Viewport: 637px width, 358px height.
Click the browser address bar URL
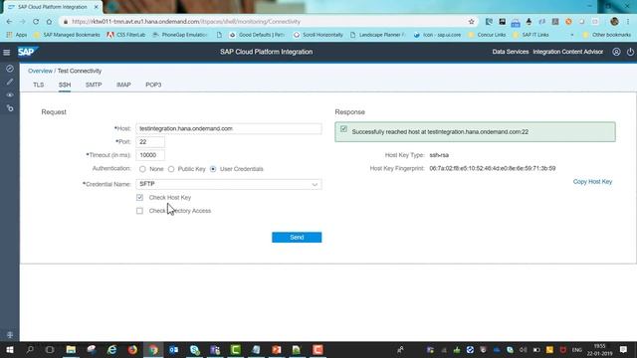186,22
